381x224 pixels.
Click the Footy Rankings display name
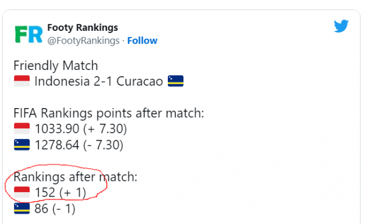(82, 28)
